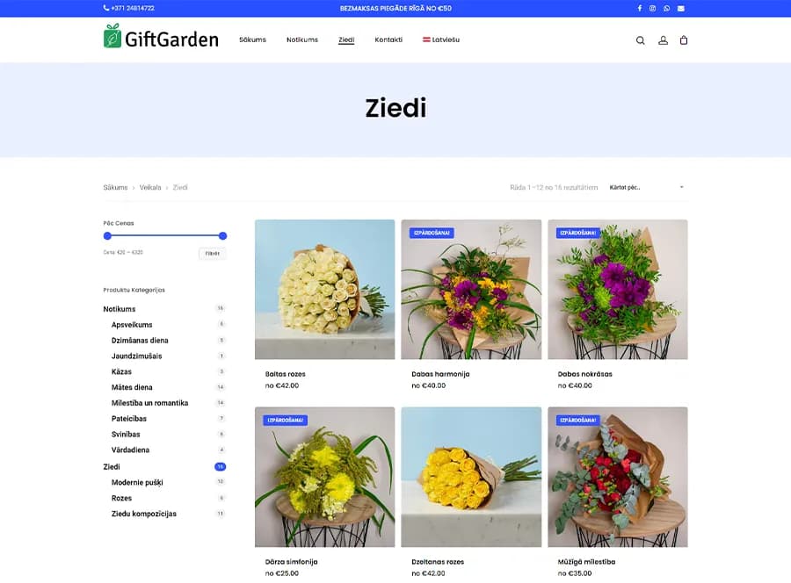Open the Veikals breadcrumb link
The width and height of the screenshot is (791, 583).
[149, 187]
